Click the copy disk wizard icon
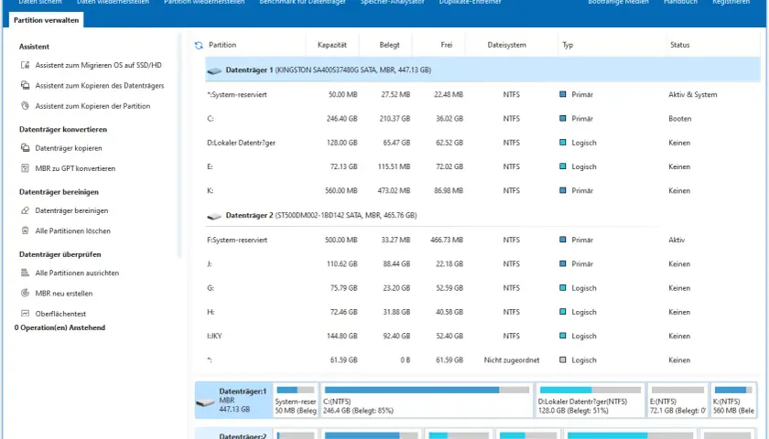This screenshot has height=439, width=769. [25, 85]
